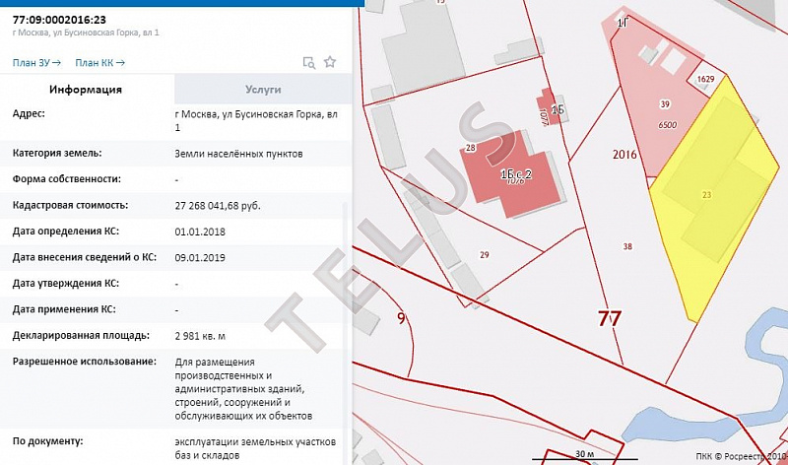Viewport: 788px width, 465px height.
Task: Click the date 09.01.2019 value
Action: coord(200,258)
